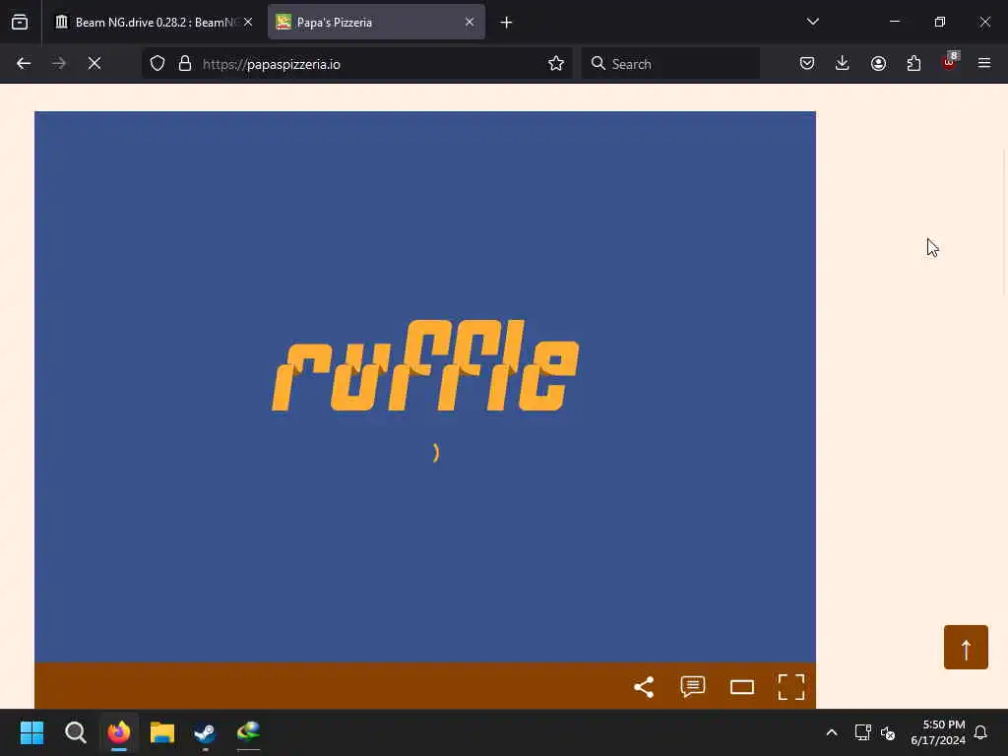Click the Ruffle player loading area

tap(425, 386)
